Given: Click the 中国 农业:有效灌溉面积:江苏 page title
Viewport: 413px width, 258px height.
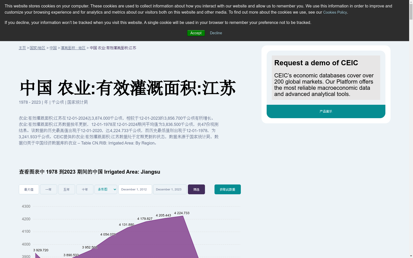Looking at the screenshot, I should click(x=128, y=88).
